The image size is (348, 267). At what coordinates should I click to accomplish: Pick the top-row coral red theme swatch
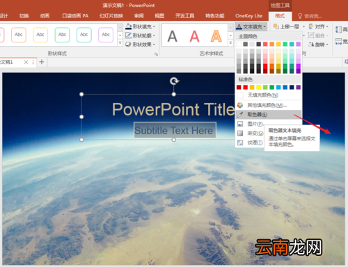[x=265, y=44]
